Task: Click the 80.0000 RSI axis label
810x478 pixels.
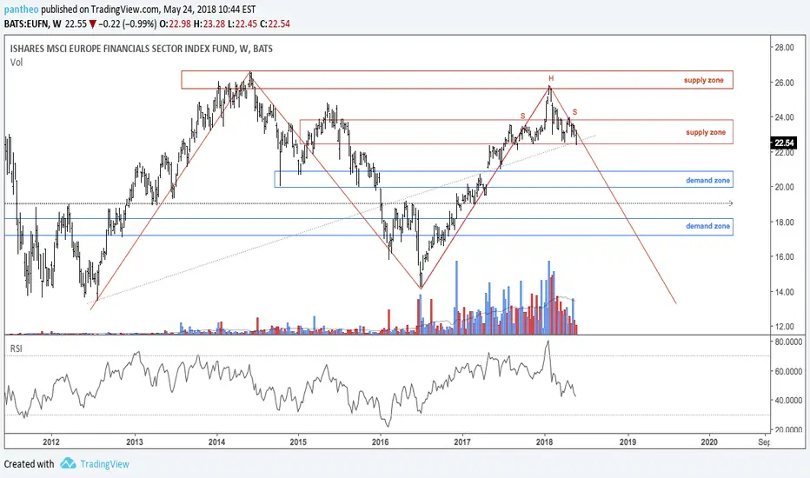Action: tap(787, 342)
